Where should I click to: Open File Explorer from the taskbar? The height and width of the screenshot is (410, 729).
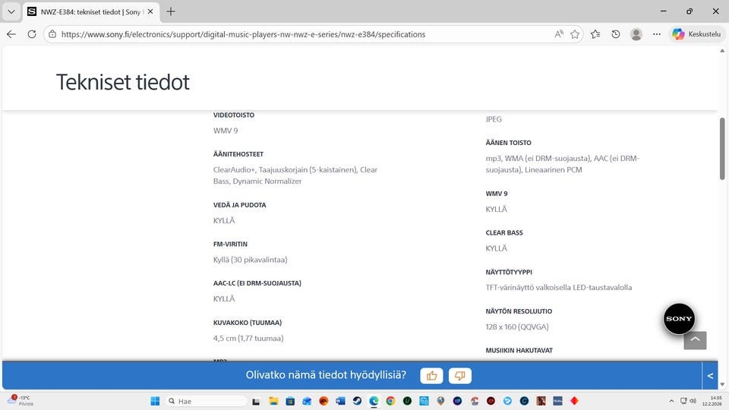coord(273,401)
